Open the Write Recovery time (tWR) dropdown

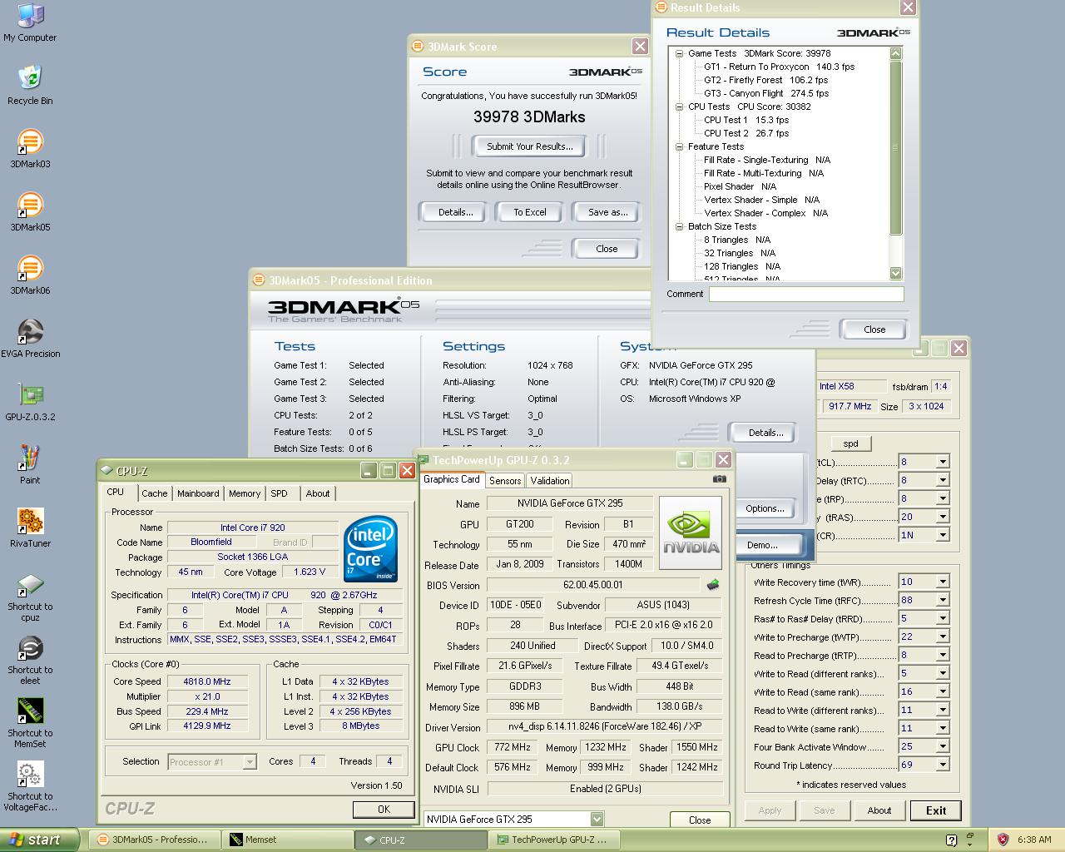click(943, 582)
